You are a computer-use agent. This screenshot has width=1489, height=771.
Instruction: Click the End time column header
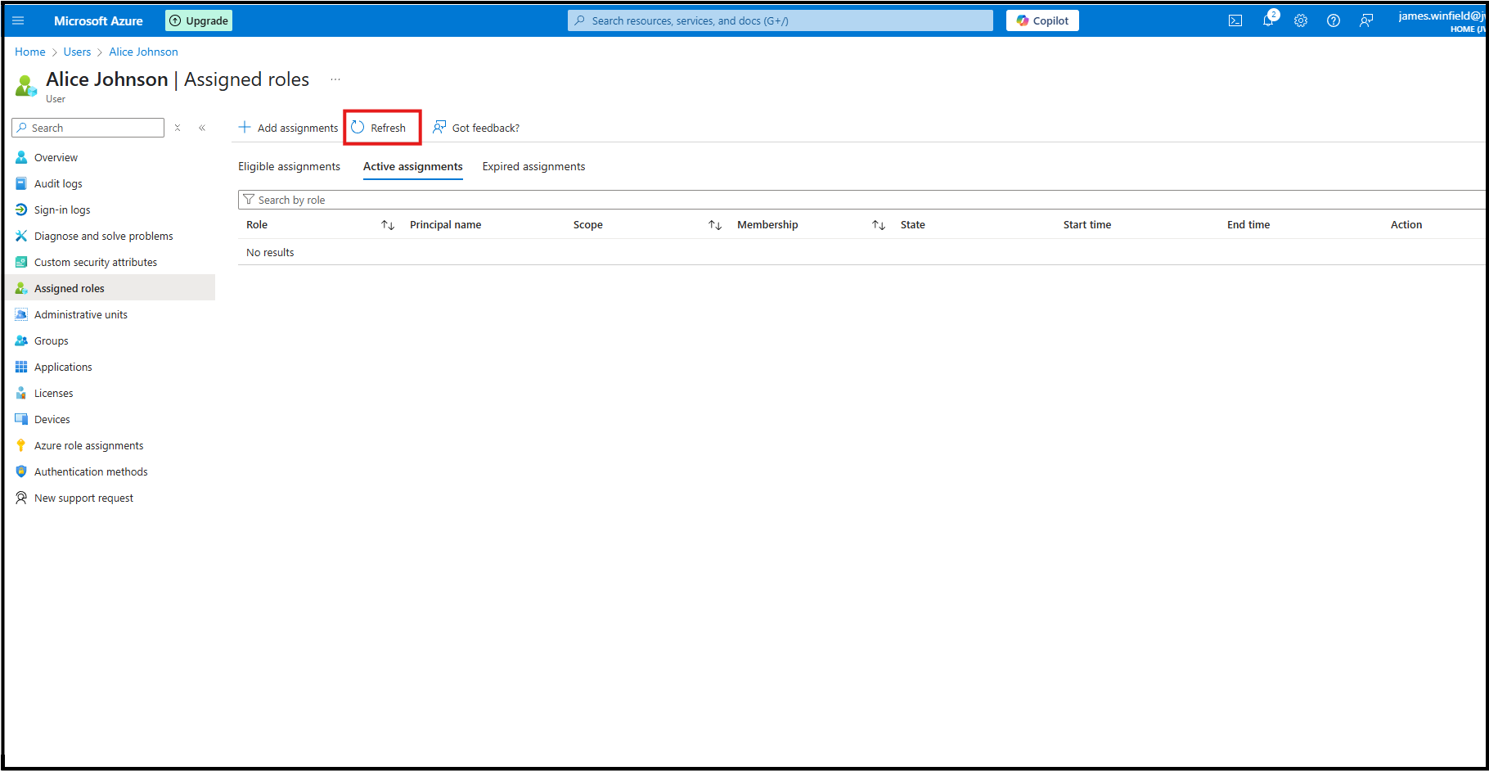coord(1248,225)
